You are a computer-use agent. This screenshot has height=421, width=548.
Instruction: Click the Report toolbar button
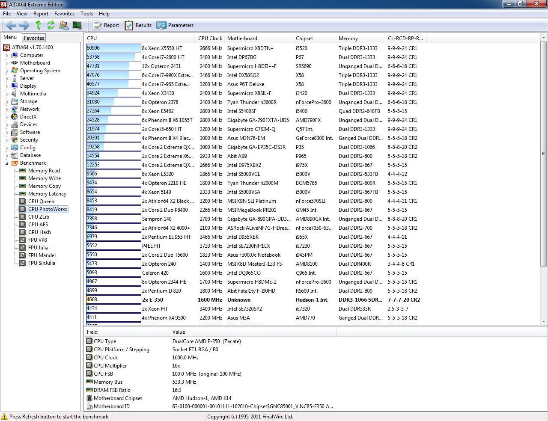coord(106,25)
